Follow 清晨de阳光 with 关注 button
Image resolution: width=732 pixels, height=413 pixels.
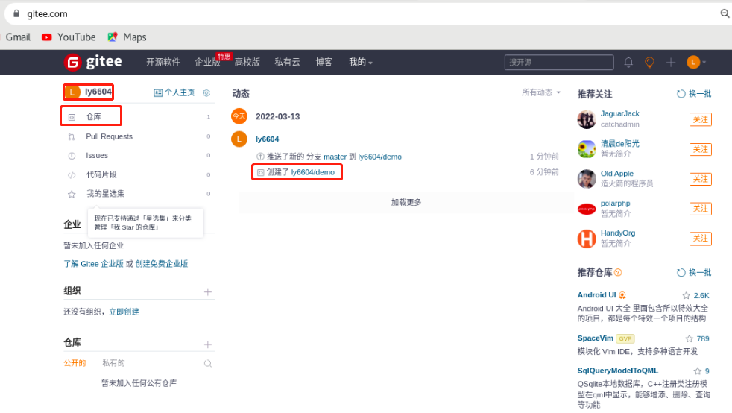(700, 149)
